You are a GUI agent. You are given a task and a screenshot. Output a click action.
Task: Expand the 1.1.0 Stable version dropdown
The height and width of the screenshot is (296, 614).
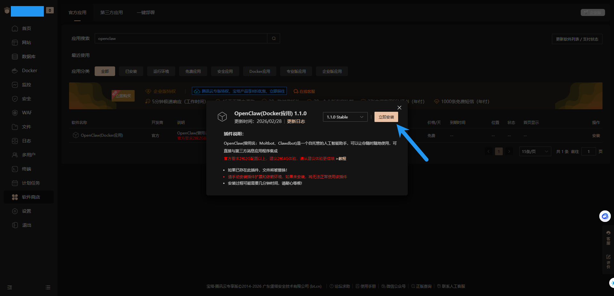point(345,117)
